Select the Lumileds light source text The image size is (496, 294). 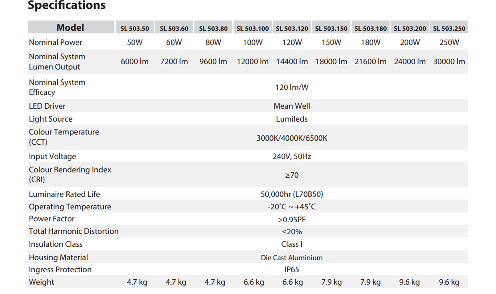[292, 119]
